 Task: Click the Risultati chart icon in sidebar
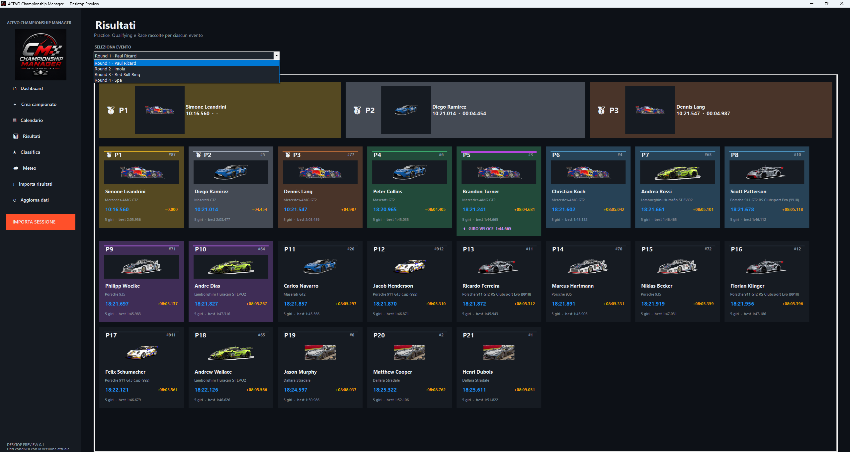[16, 136]
